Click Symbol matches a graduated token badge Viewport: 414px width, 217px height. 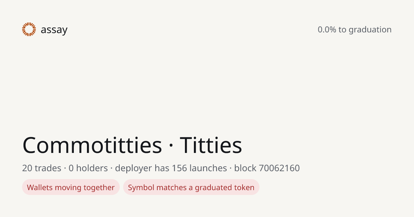[191, 187]
